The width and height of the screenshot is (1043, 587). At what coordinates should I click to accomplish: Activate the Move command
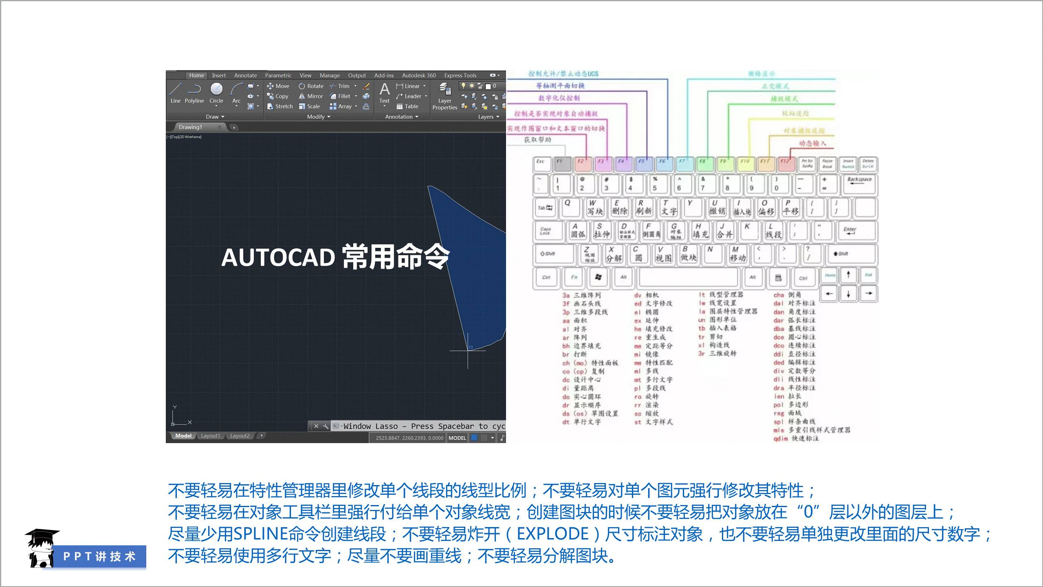(x=278, y=86)
